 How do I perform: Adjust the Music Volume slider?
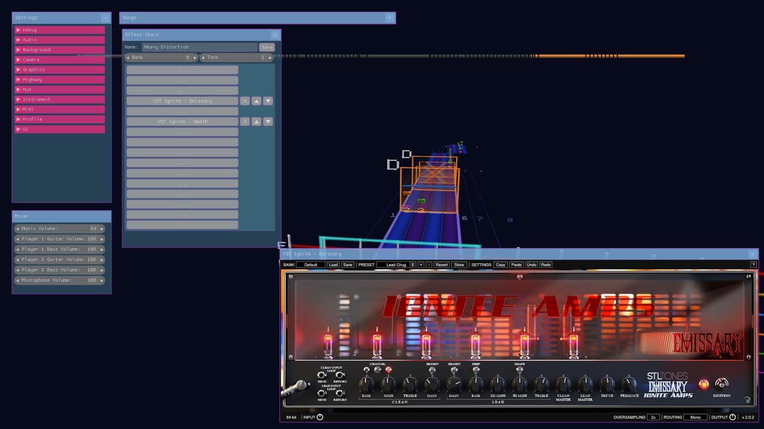point(60,229)
